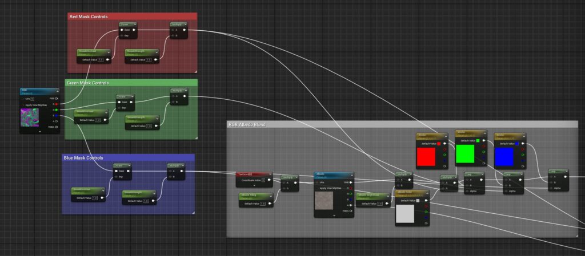Open the blue Default Value color swatch
This screenshot has width=585, height=256.
point(517,144)
